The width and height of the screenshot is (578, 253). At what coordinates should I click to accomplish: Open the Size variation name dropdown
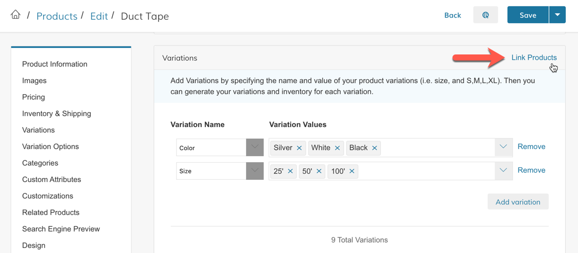pos(254,170)
